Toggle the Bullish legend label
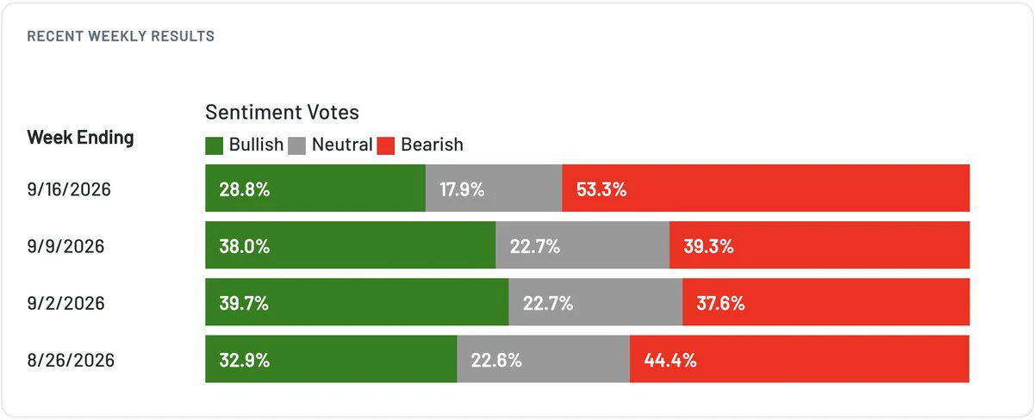1034x420 pixels. (x=256, y=145)
